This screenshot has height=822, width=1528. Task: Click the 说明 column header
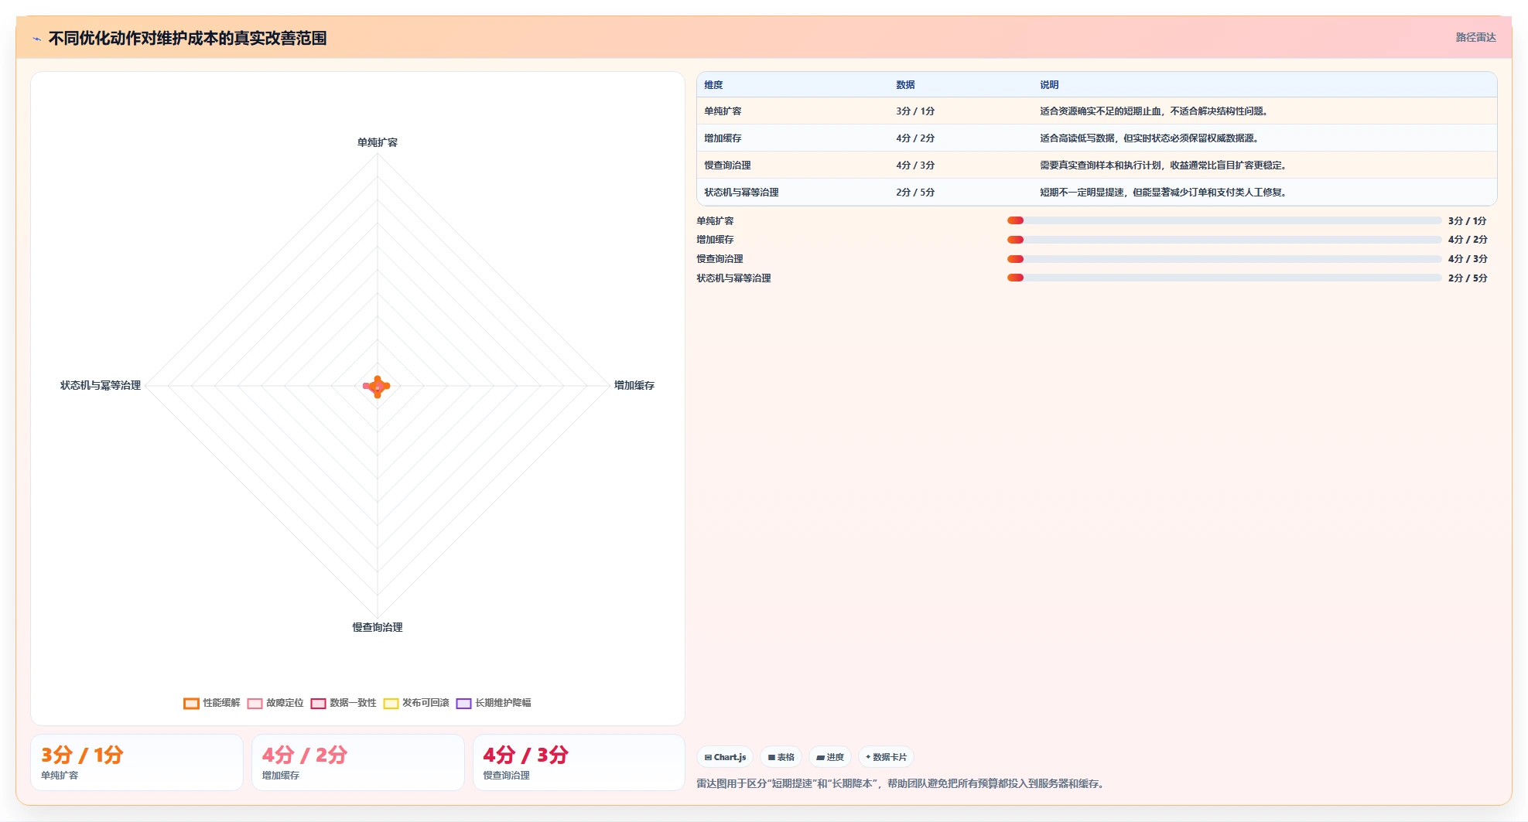click(1049, 85)
